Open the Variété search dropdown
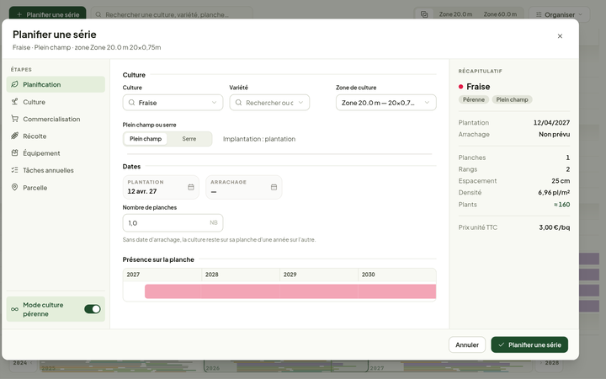This screenshot has width=606, height=379. pos(269,103)
